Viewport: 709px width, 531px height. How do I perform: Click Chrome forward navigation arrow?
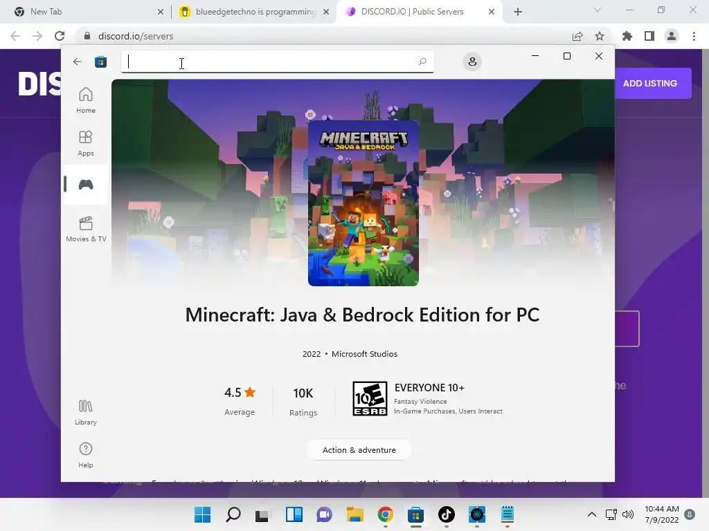(x=37, y=36)
